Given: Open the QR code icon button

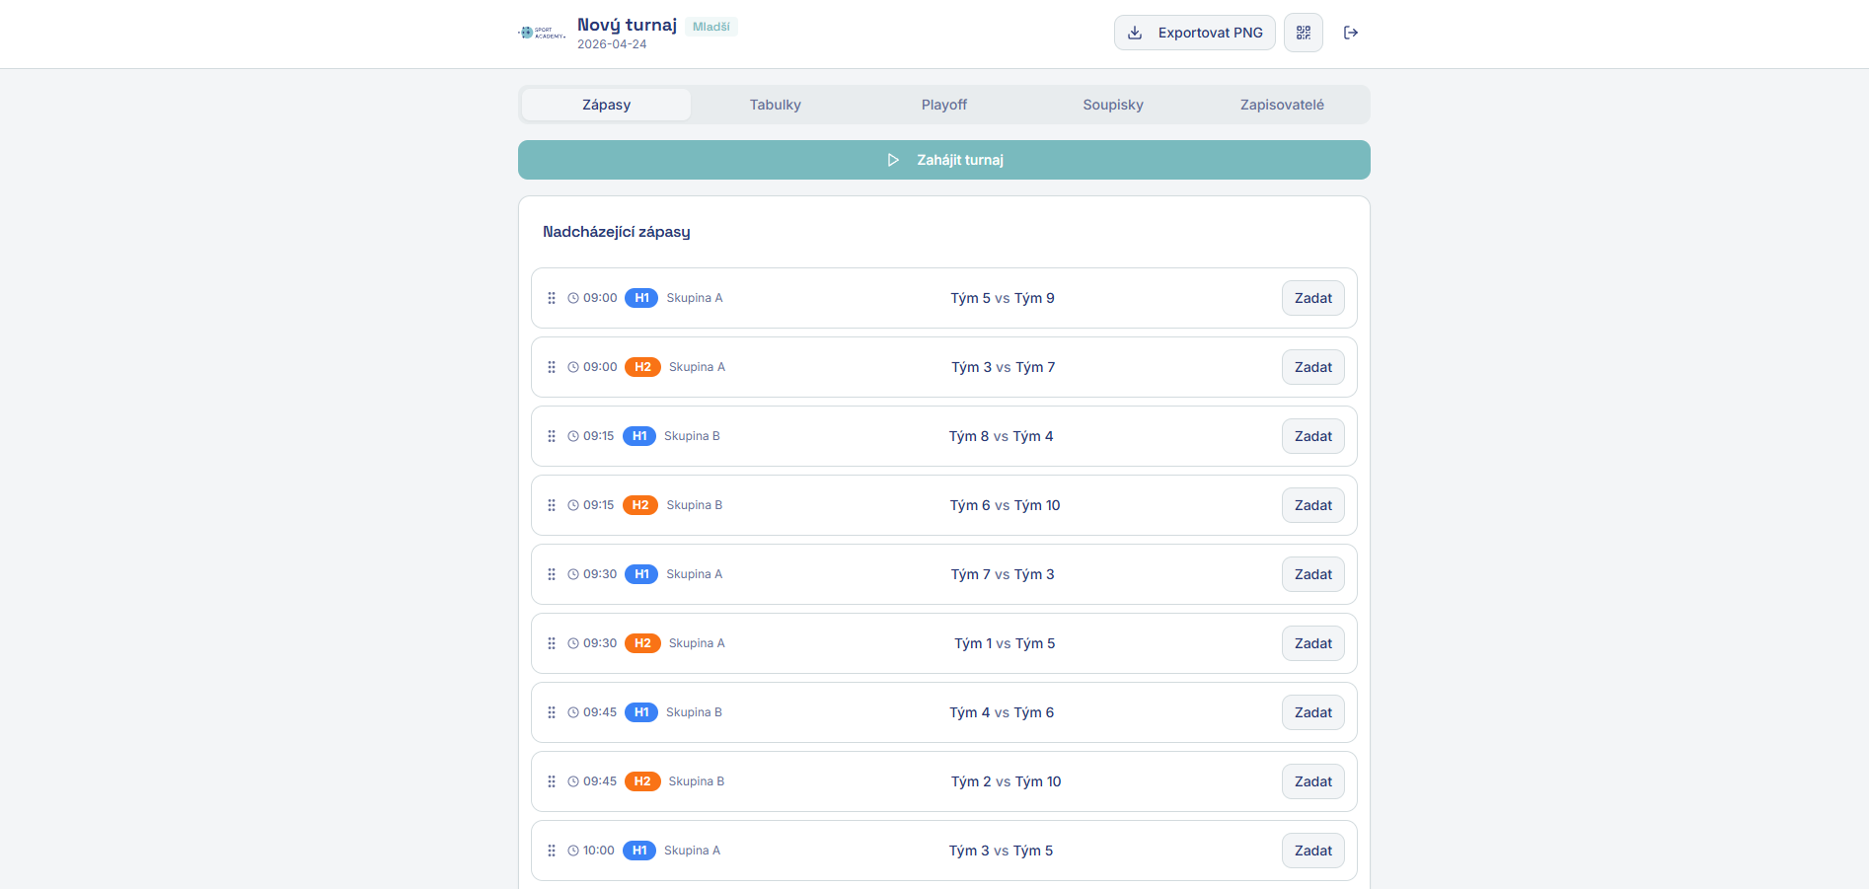Looking at the screenshot, I should [x=1303, y=33].
